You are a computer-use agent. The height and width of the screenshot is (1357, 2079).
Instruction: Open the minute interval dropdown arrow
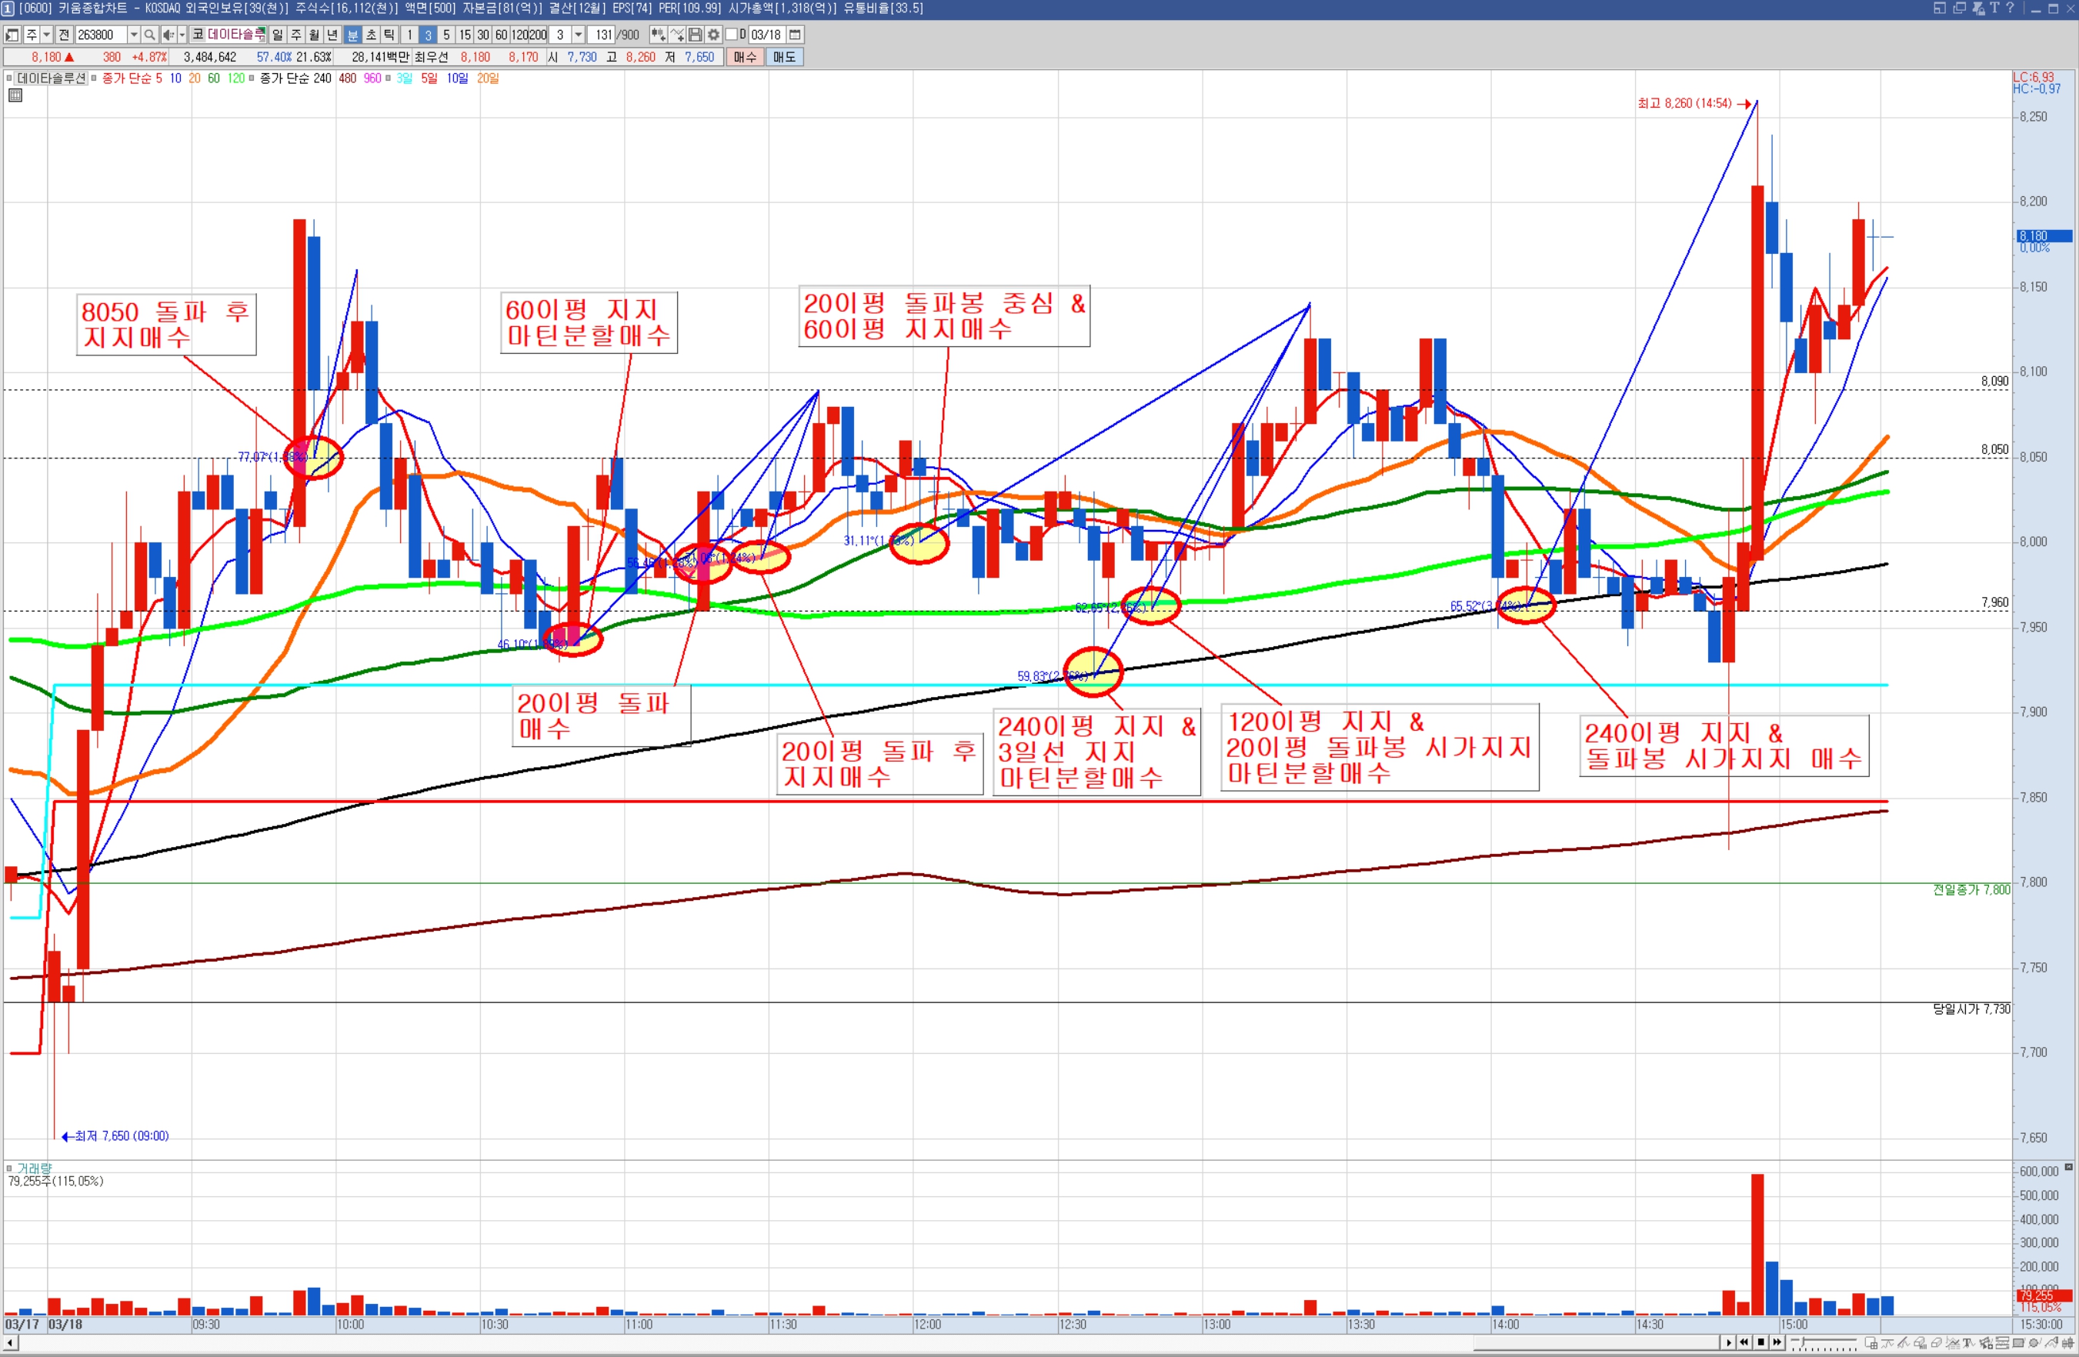pyautogui.click(x=579, y=35)
